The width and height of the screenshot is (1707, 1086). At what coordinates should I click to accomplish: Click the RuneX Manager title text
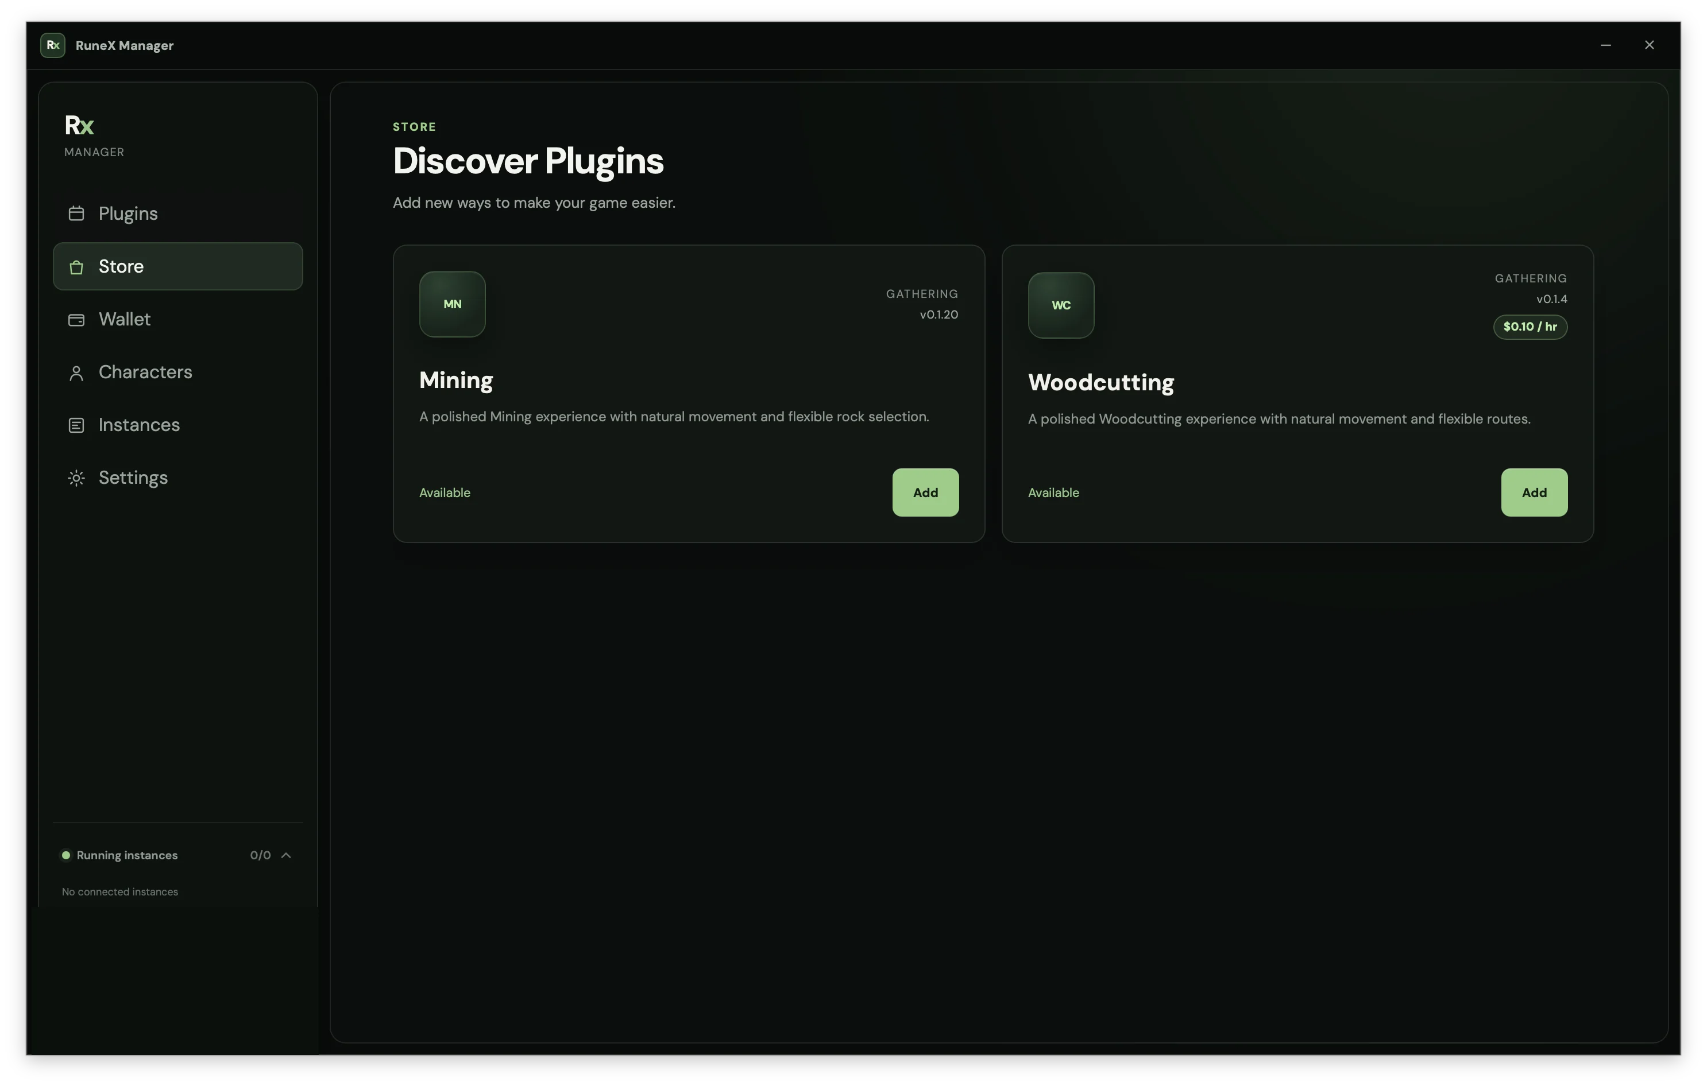coord(125,45)
